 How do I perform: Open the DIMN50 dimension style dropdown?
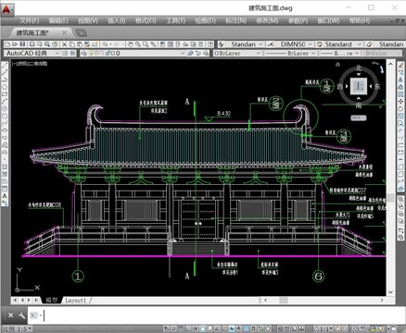pyautogui.click(x=311, y=44)
